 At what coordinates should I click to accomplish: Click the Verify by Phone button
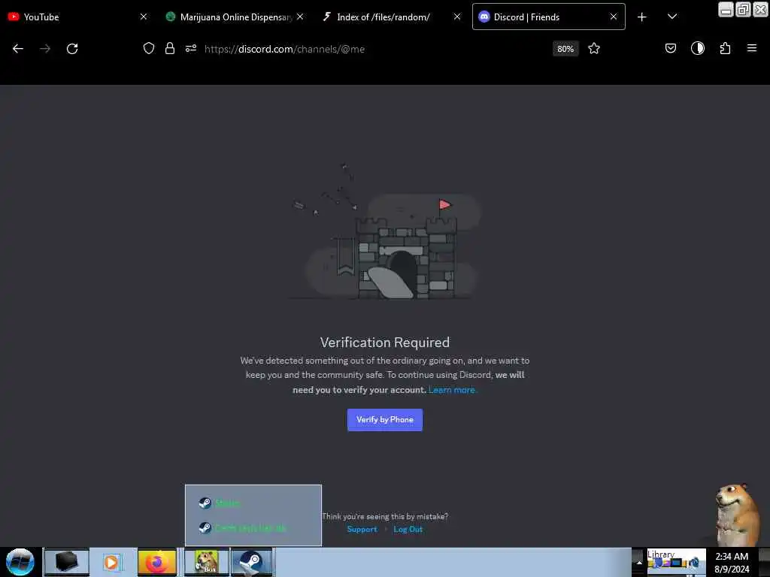384,420
